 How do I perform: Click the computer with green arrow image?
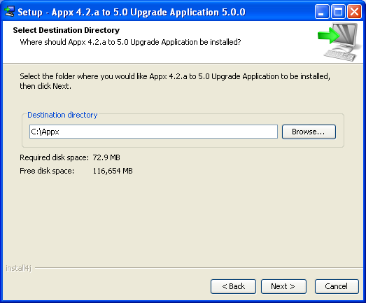(338, 42)
